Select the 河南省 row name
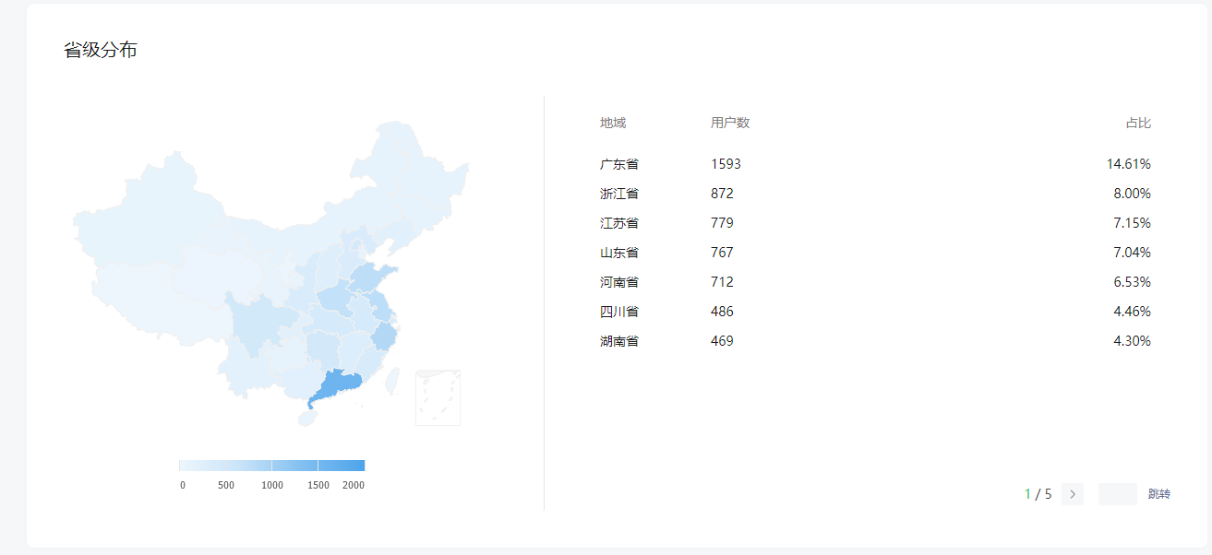Image resolution: width=1212 pixels, height=555 pixels. [x=619, y=282]
